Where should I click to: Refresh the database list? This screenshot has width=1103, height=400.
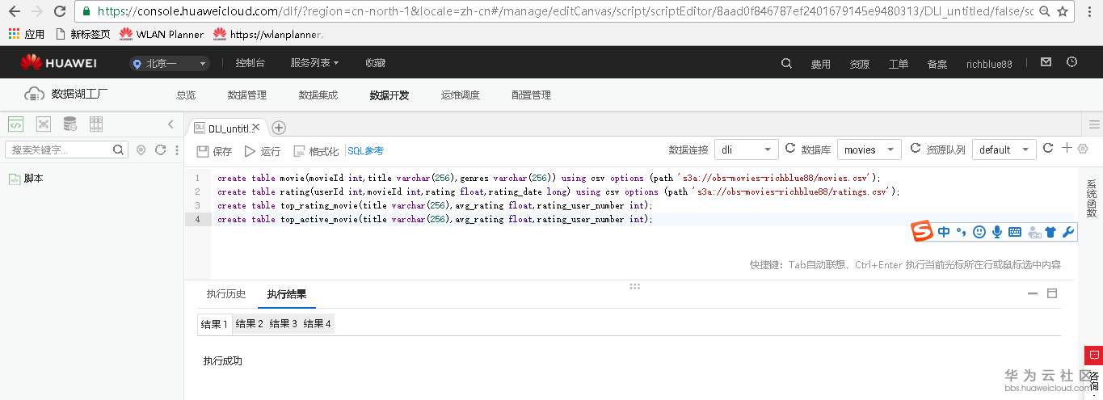coord(915,149)
